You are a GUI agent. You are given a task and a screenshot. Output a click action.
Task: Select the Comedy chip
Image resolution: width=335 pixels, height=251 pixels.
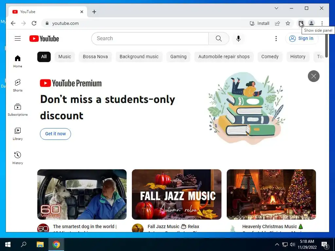pyautogui.click(x=270, y=57)
